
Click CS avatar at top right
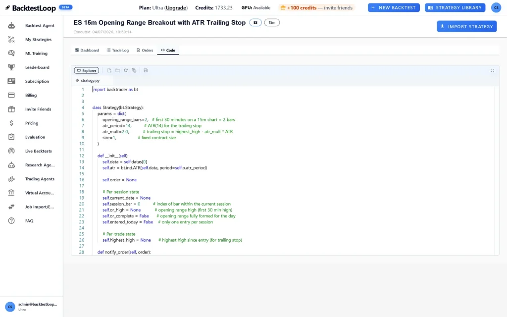click(x=496, y=7)
